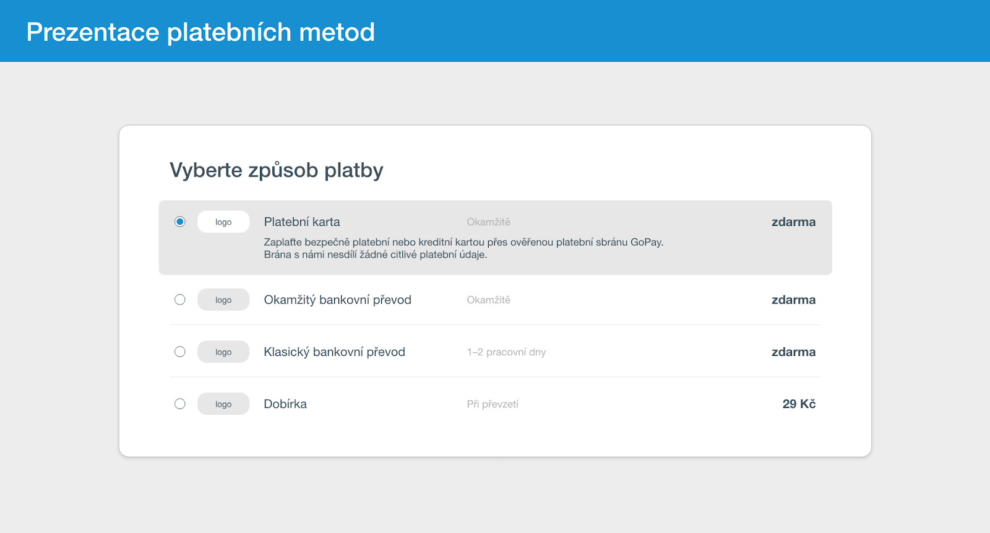This screenshot has height=533, width=990.
Task: Select Okamžitý bankovní převod radio button
Action: tap(180, 300)
